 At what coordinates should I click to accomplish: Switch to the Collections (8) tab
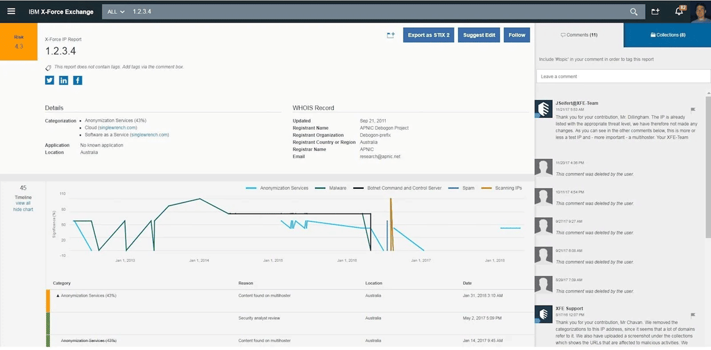[667, 35]
